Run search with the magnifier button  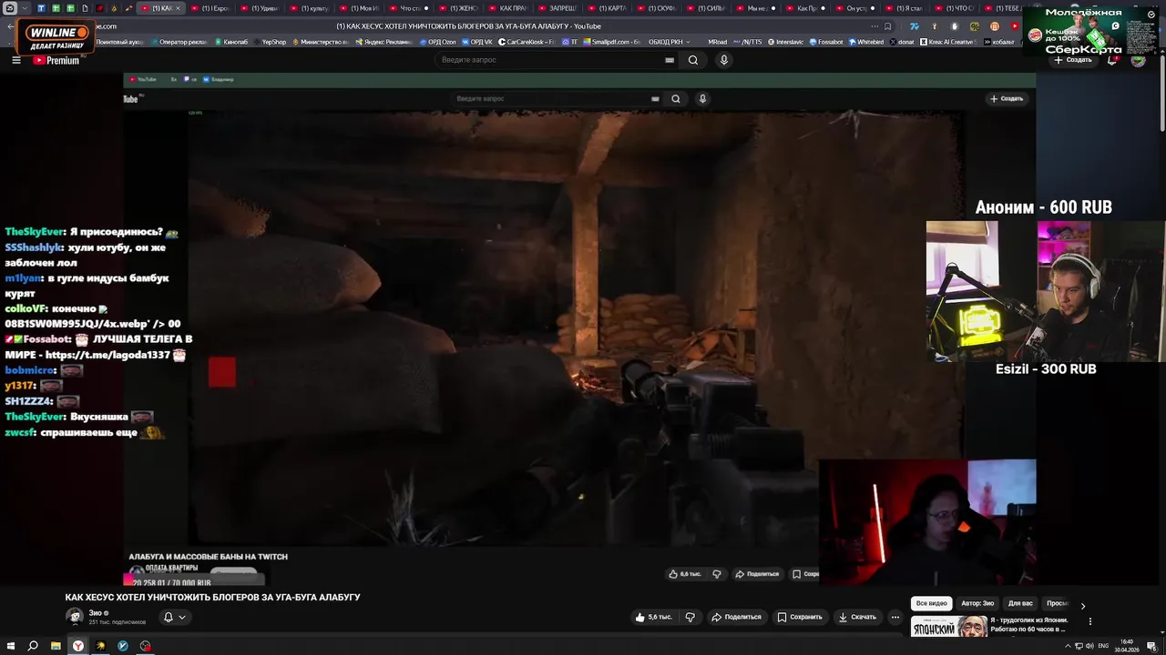tap(693, 60)
